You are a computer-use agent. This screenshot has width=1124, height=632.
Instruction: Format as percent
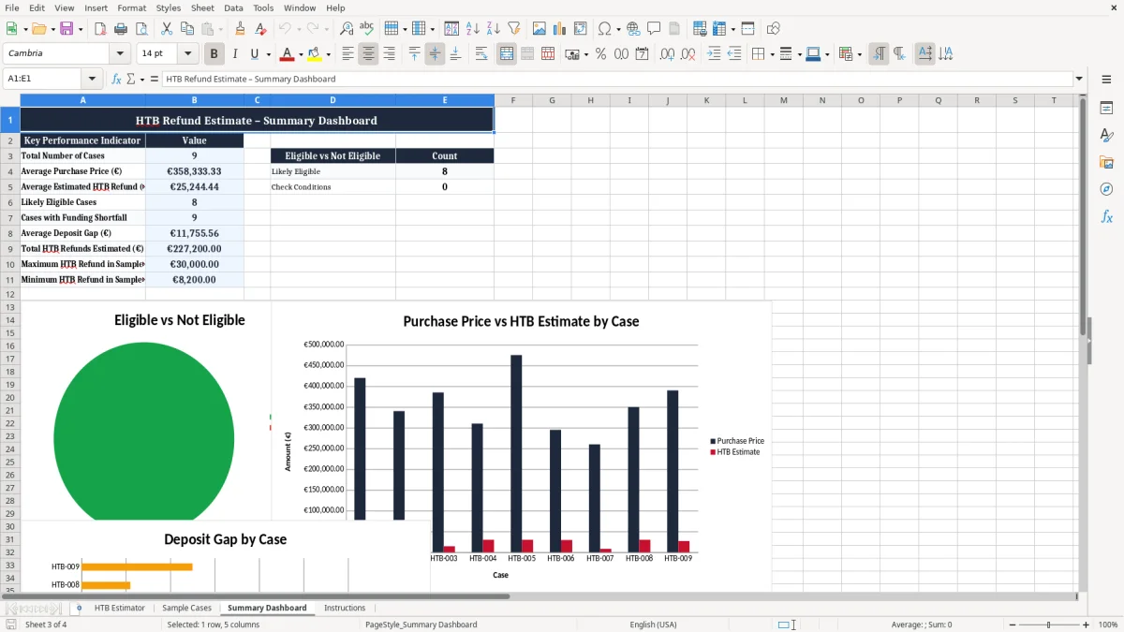pyautogui.click(x=600, y=54)
